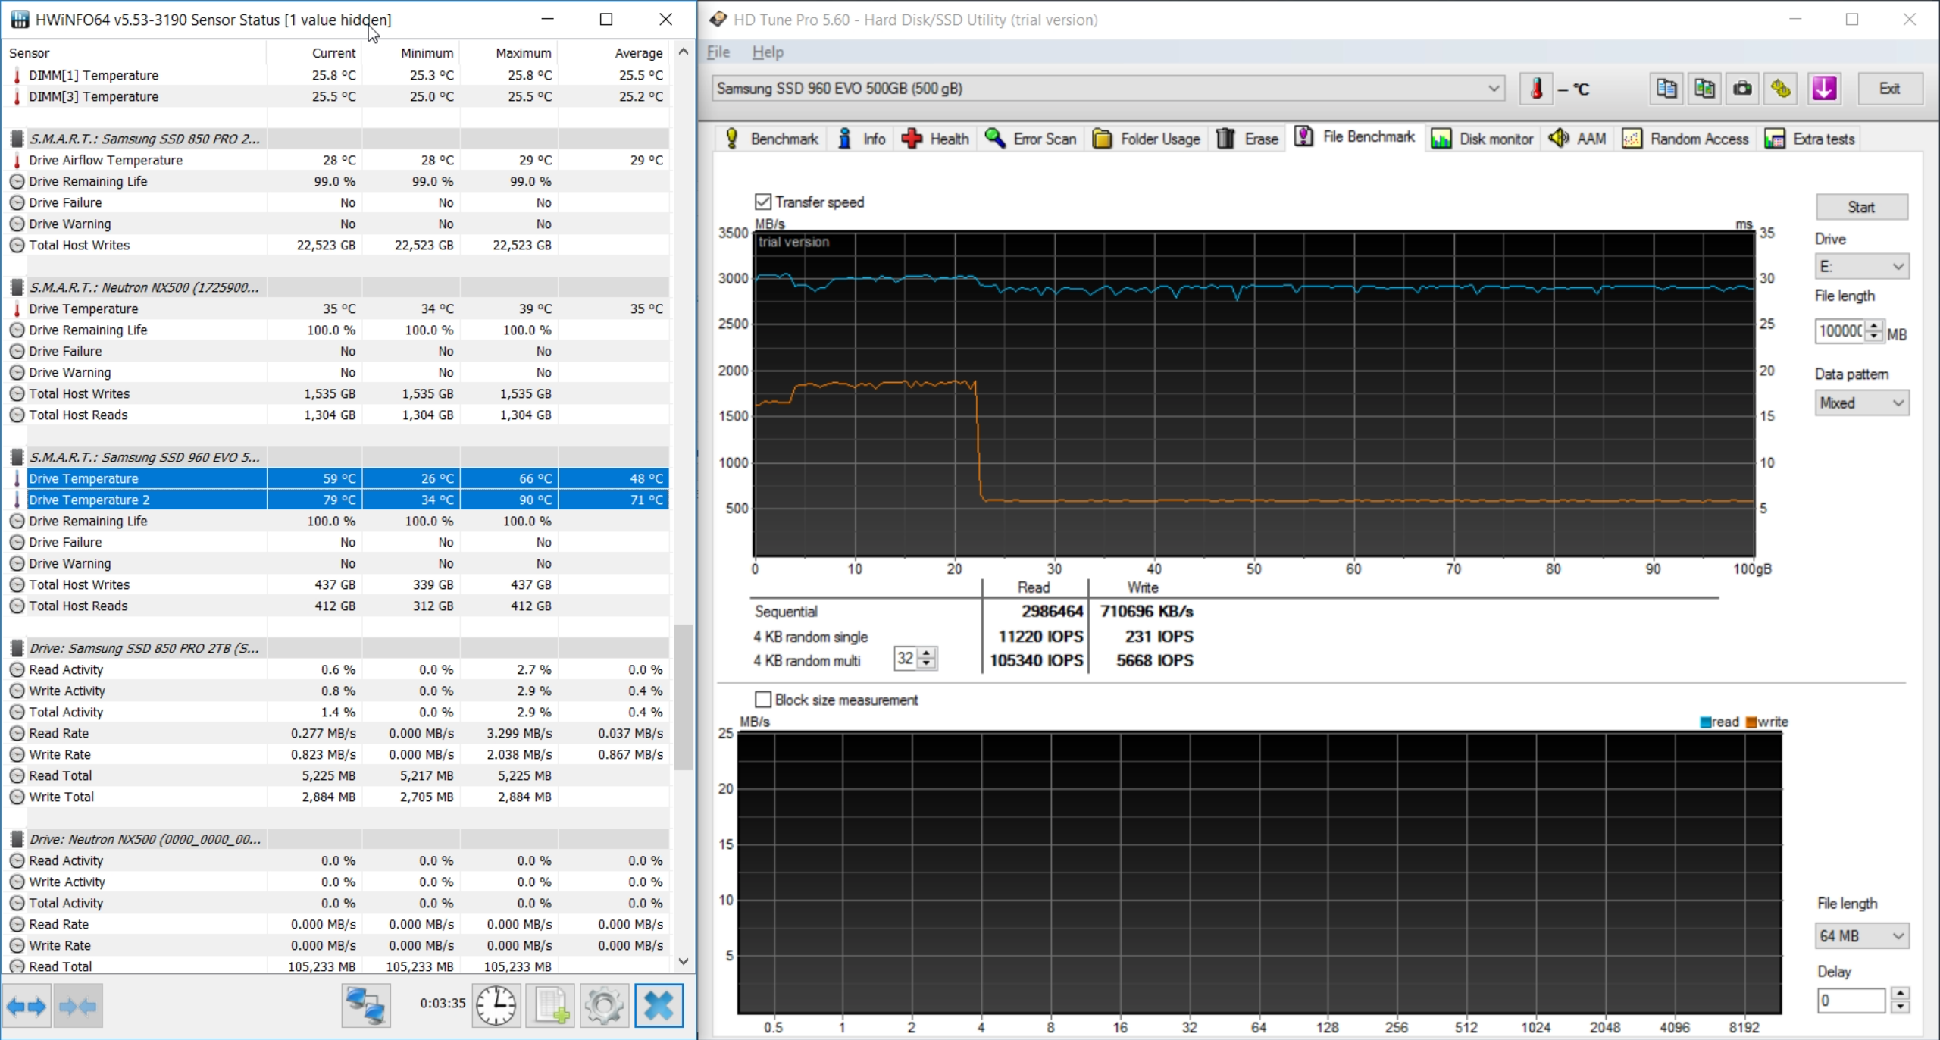Click the Exit button

(x=1890, y=89)
